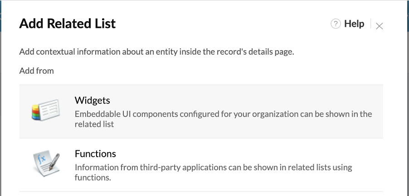Click the fx symbol on Functions icon

[41, 159]
